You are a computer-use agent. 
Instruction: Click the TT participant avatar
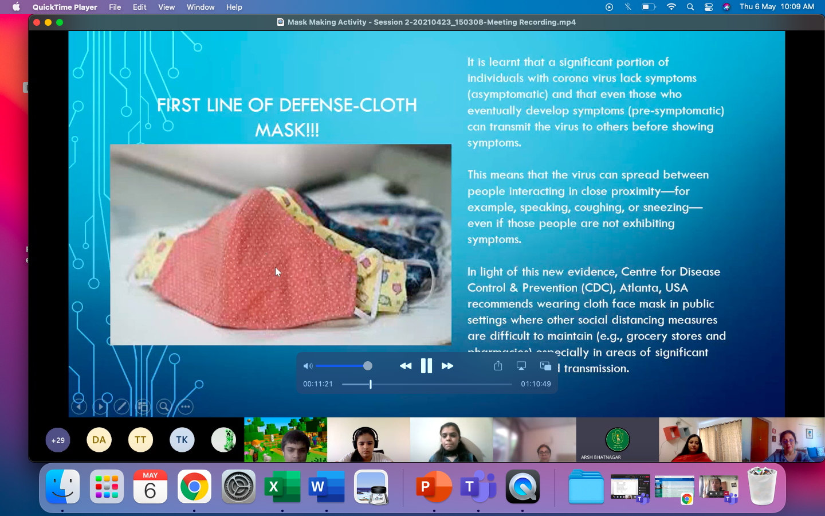click(140, 440)
